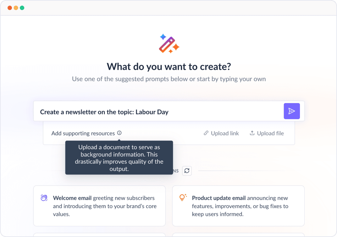
Task: Click the upload arrow icon
Action: click(252, 133)
